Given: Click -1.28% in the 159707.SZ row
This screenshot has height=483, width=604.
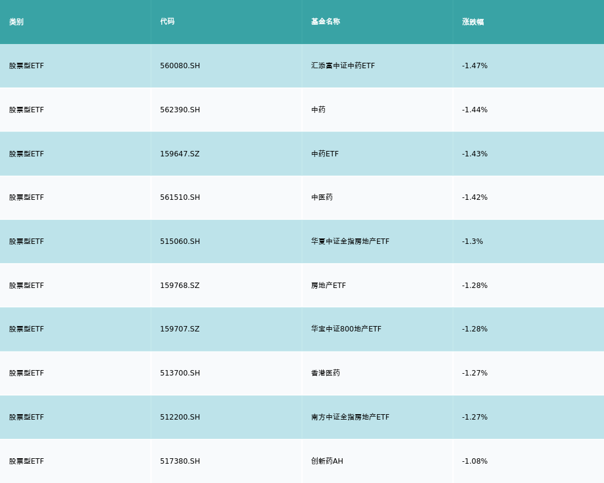Looking at the screenshot, I should [x=475, y=329].
